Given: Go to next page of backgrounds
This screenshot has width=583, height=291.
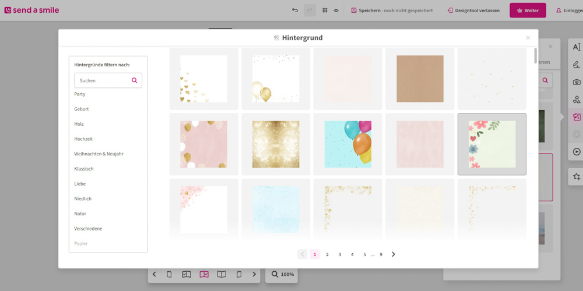Looking at the screenshot, I should (394, 254).
